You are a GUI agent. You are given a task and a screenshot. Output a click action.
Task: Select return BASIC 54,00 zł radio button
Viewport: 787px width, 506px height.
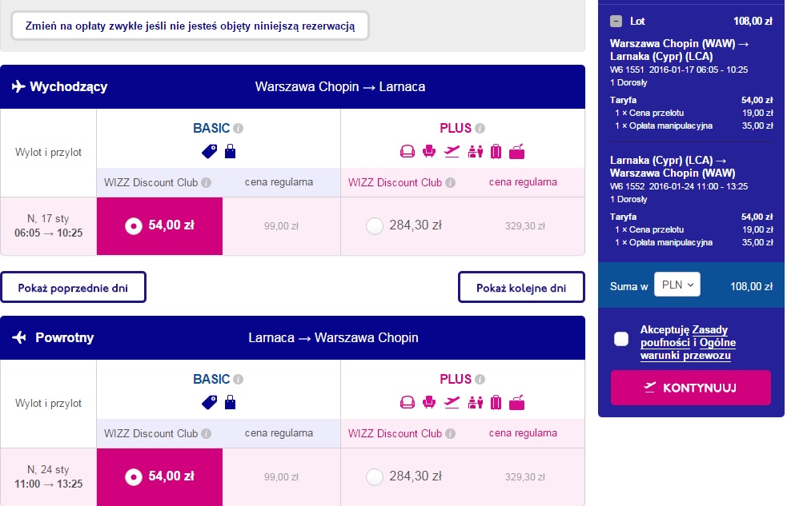[x=134, y=477]
